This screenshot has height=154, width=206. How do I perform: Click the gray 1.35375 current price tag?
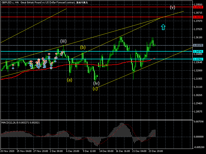[198, 45]
